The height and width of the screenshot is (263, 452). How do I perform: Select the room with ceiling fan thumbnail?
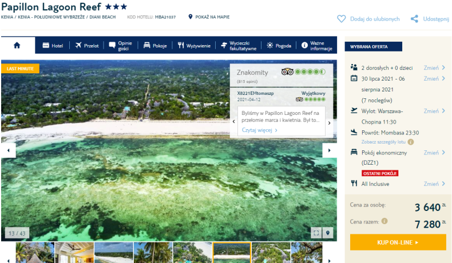coord(74,252)
